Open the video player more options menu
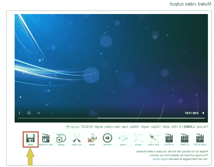Viewport: 214px width, 167px height. pyautogui.click(x=19, y=113)
